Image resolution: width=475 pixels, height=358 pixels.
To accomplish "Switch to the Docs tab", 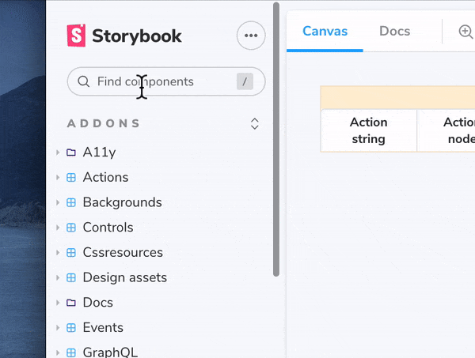I will point(395,31).
